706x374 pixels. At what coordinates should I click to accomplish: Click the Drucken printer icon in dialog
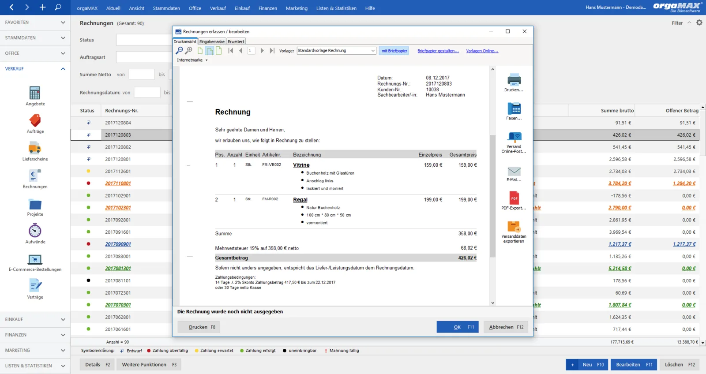[x=514, y=80]
